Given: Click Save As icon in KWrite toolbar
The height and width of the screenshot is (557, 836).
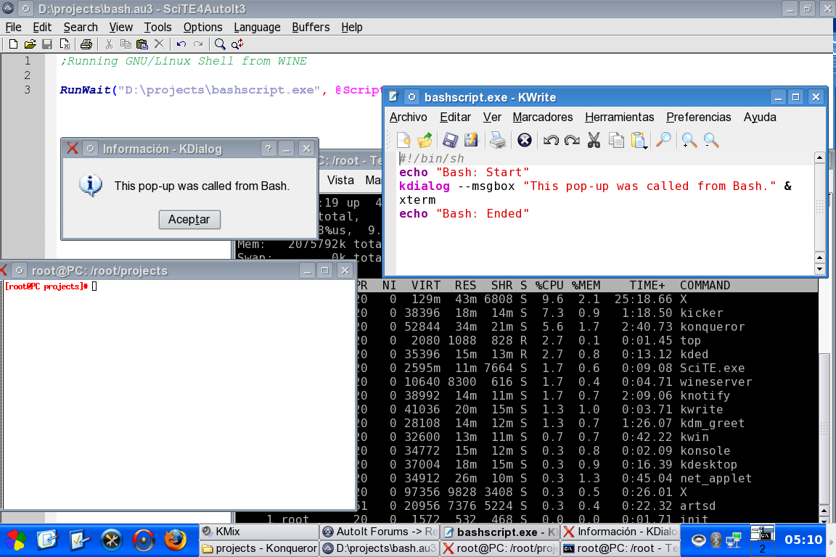Looking at the screenshot, I should 471,140.
